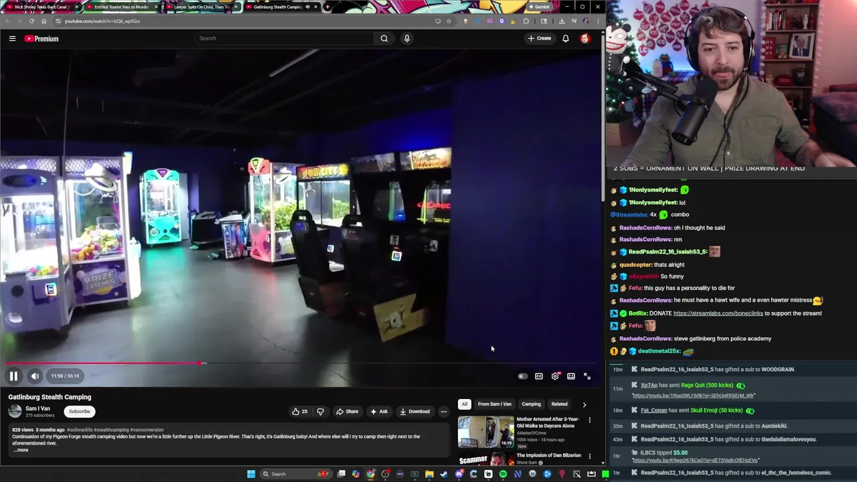
Task: Select the Camping filter chip
Action: pyautogui.click(x=531, y=404)
